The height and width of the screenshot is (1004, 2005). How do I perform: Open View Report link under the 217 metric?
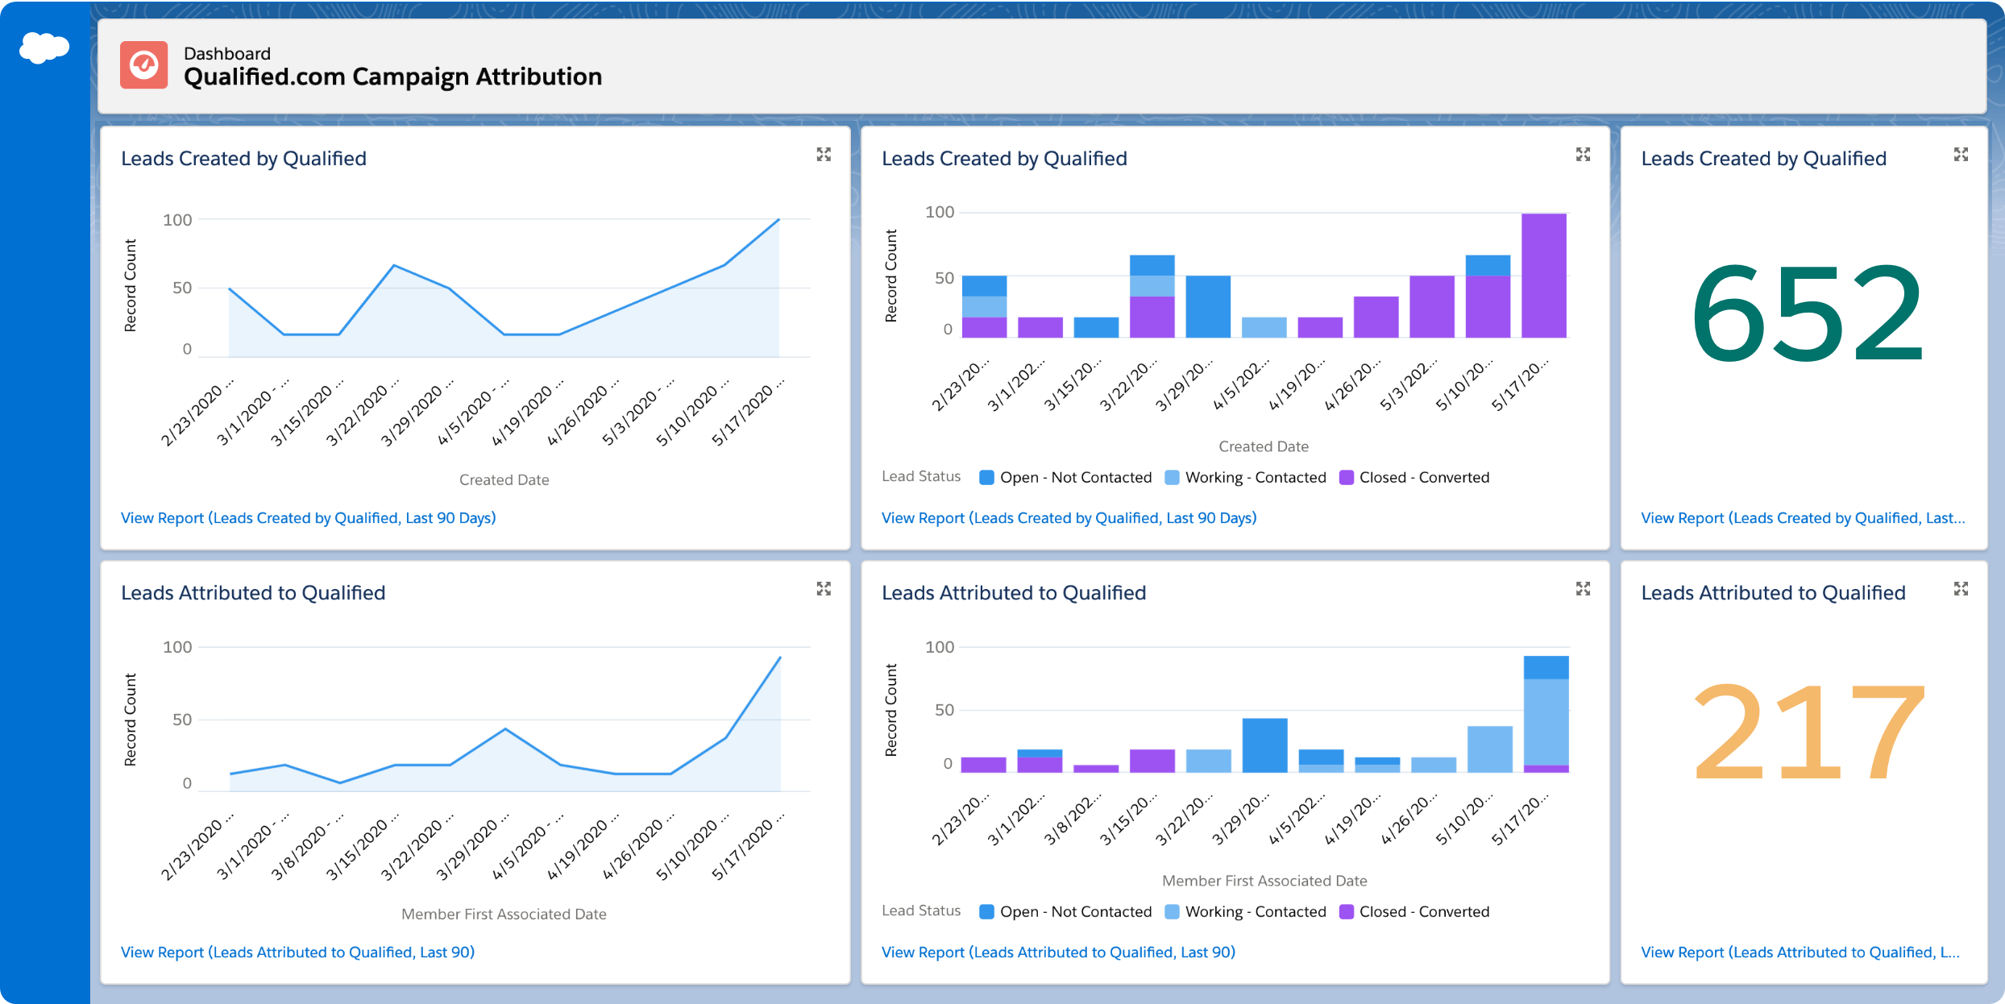tap(1800, 952)
